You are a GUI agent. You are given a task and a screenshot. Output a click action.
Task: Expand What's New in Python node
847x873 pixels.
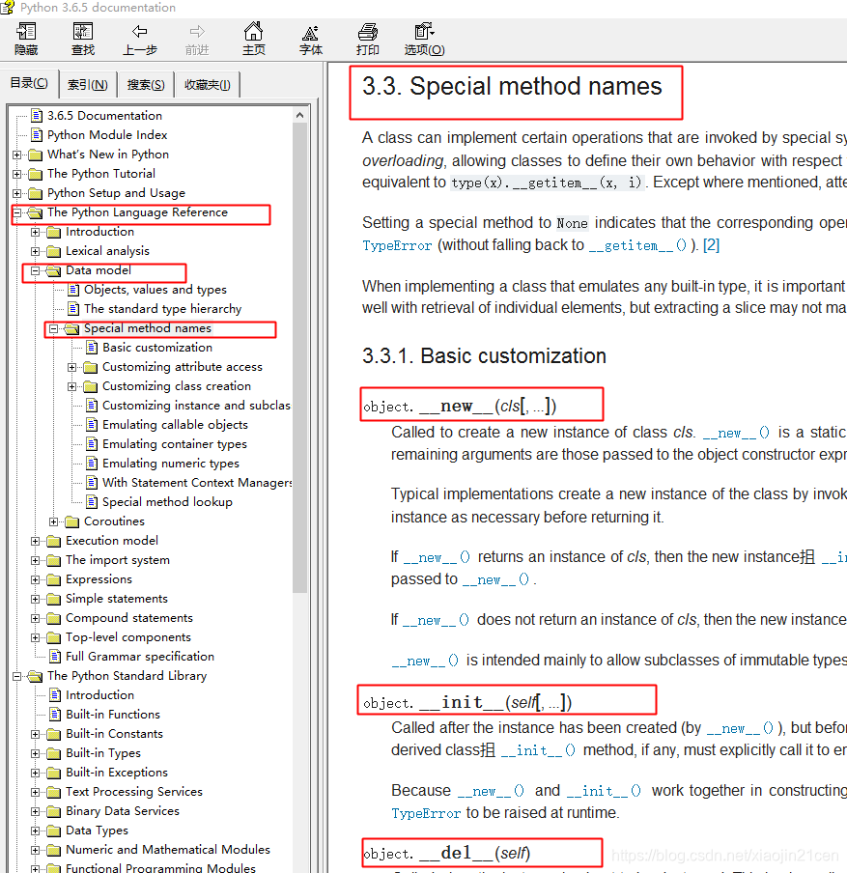(16, 155)
